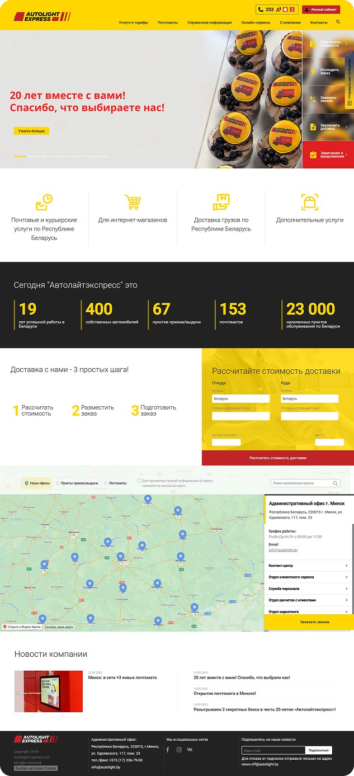354x776 pixels.
Task: Expand the Отдел клиентского сервиса section
Action: coord(308,577)
